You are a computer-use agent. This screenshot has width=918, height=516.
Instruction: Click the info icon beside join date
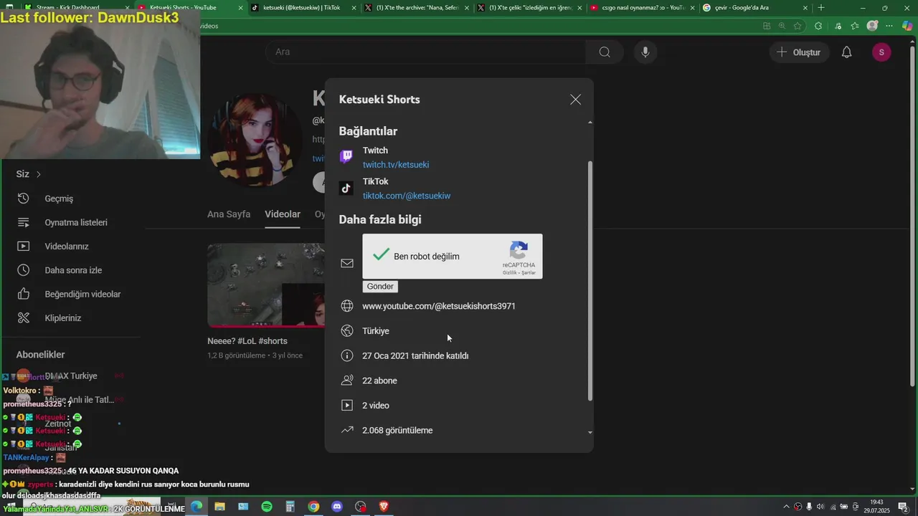(347, 355)
